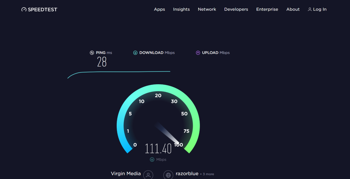The width and height of the screenshot is (350, 179).
Task: Click the Virgin Media provider name
Action: click(126, 173)
